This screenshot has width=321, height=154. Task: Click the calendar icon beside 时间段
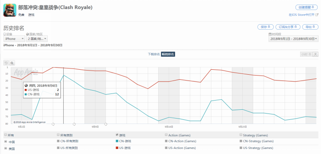[x=270, y=34]
